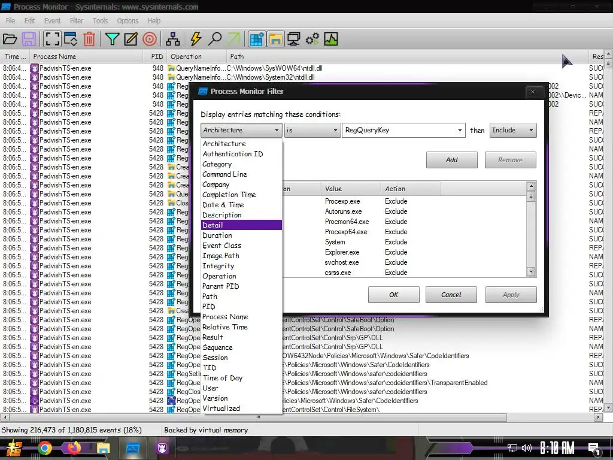The height and width of the screenshot is (460, 613).
Task: Click the Process Monitor taskbar icon
Action: [x=133, y=448]
